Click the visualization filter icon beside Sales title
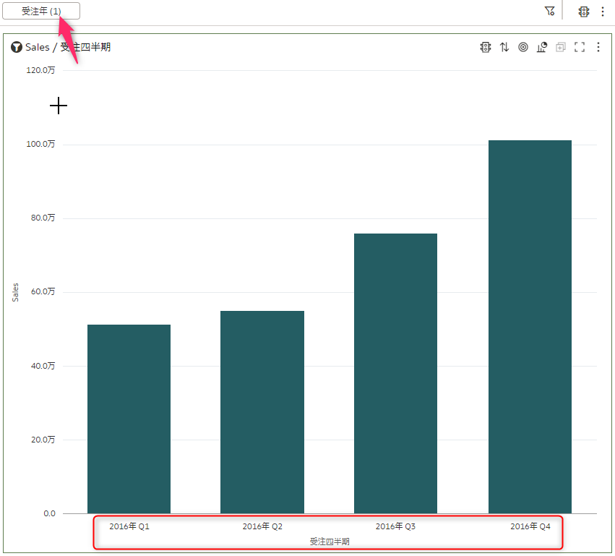The image size is (615, 556). pos(16,47)
